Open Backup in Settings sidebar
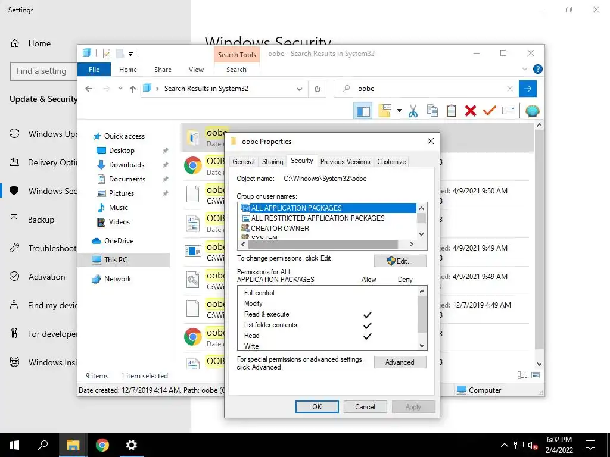The image size is (610, 457). [x=41, y=220]
